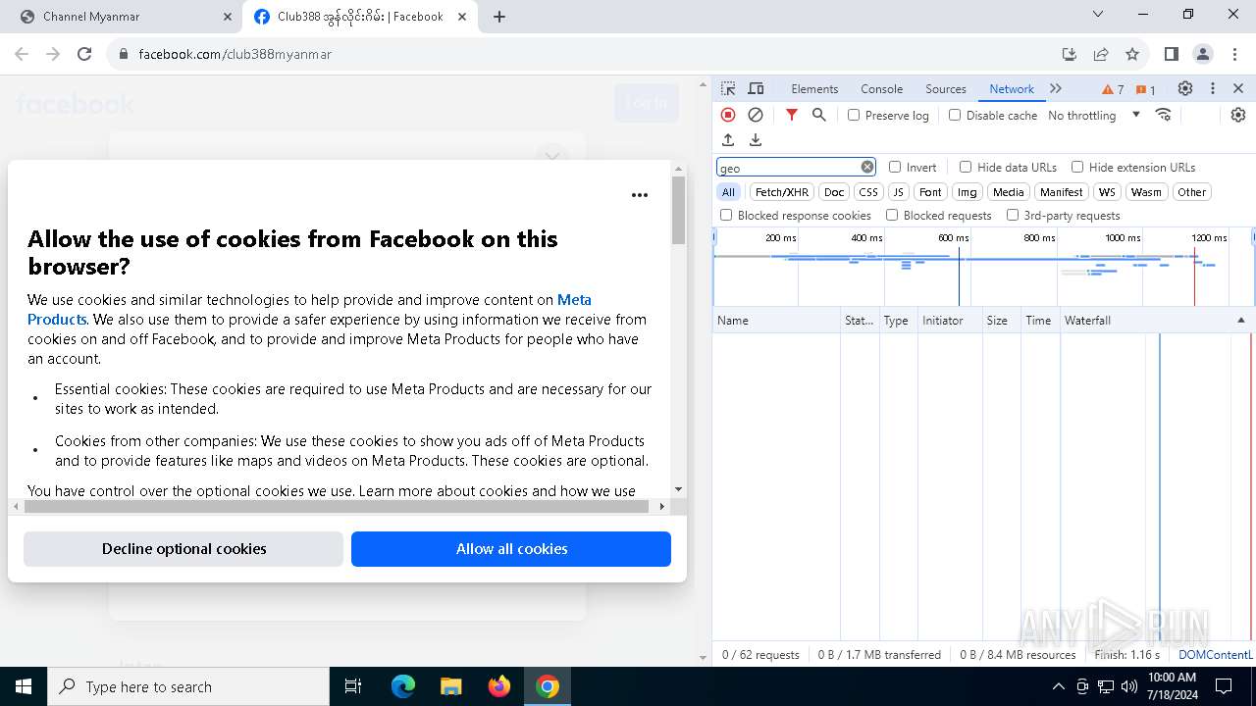Open Chrome tab search dropdown
Screen dimensions: 1256x706
tap(1098, 15)
